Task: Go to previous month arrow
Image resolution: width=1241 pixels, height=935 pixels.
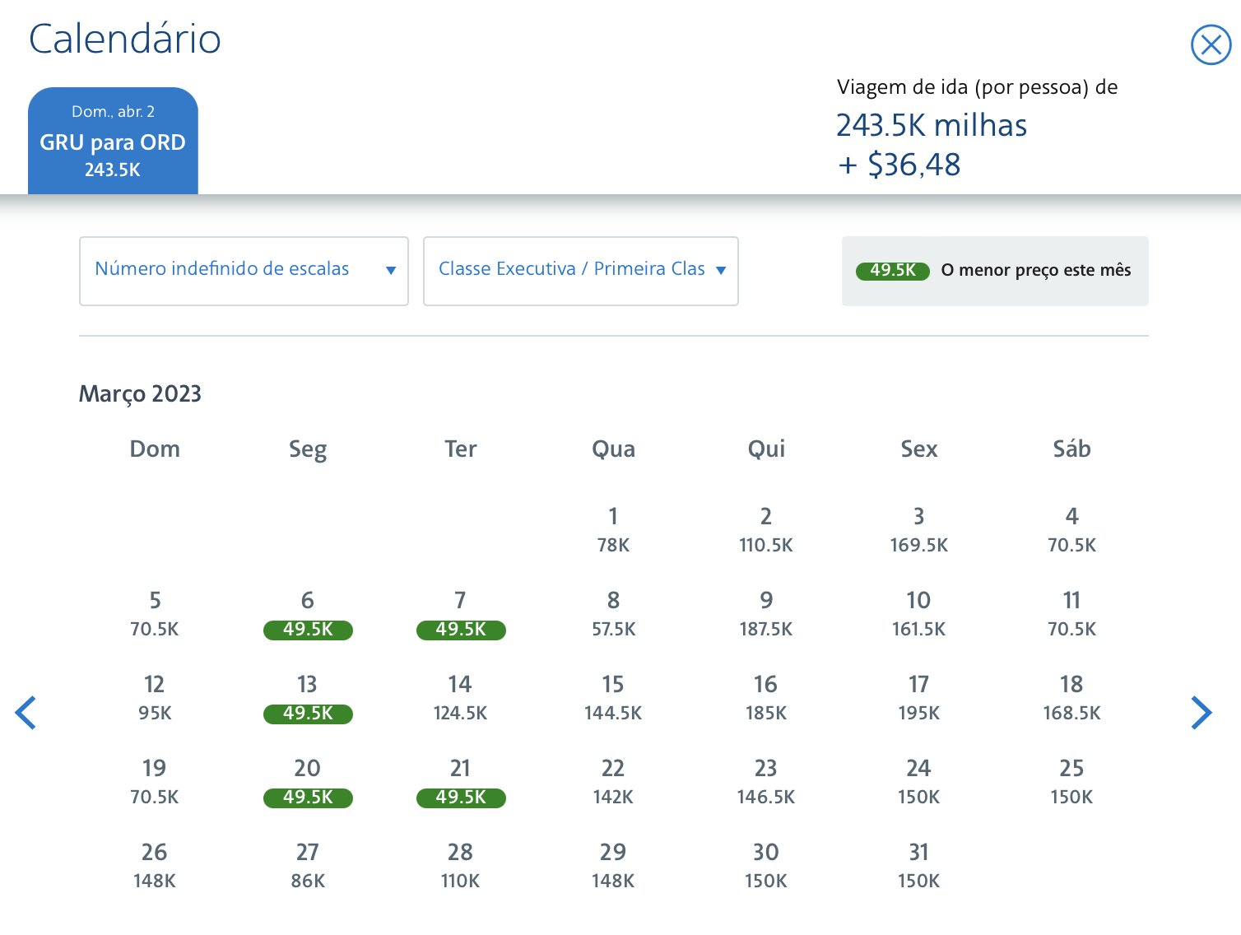Action: (x=26, y=713)
